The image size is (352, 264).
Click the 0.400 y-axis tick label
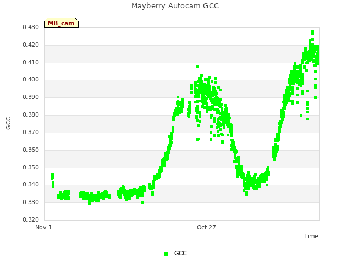31,79
